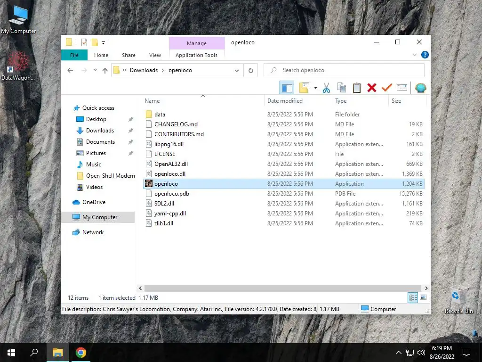Click the Properties icon in quick access toolbar
Viewport: 482px width, 362px height.
click(84, 42)
